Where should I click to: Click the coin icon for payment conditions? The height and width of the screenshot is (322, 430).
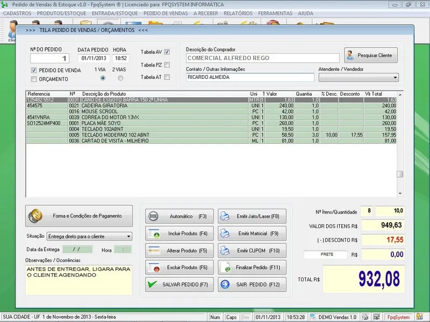coord(35,216)
